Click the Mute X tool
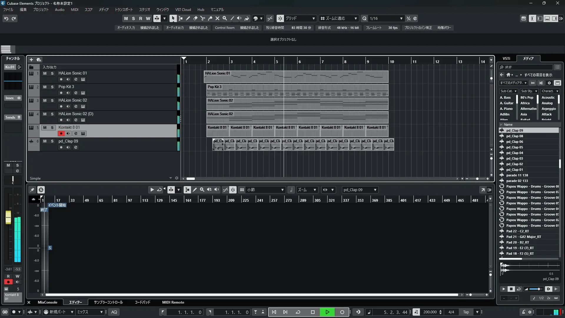This screenshot has height=318, width=565. point(217,19)
